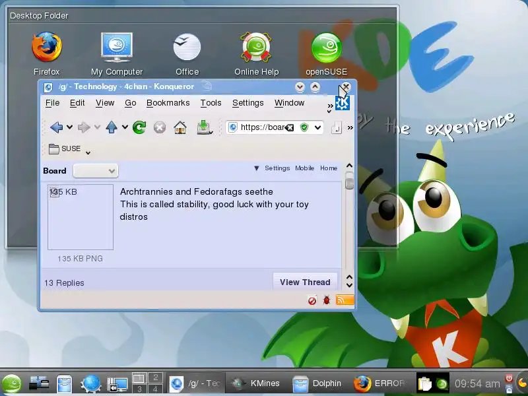Image resolution: width=528 pixels, height=396 pixels.
Task: Reload the page with green refresh icon
Action: (x=139, y=127)
